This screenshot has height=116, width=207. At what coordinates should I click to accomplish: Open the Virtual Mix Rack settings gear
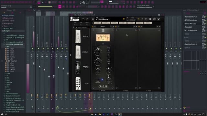158,19
